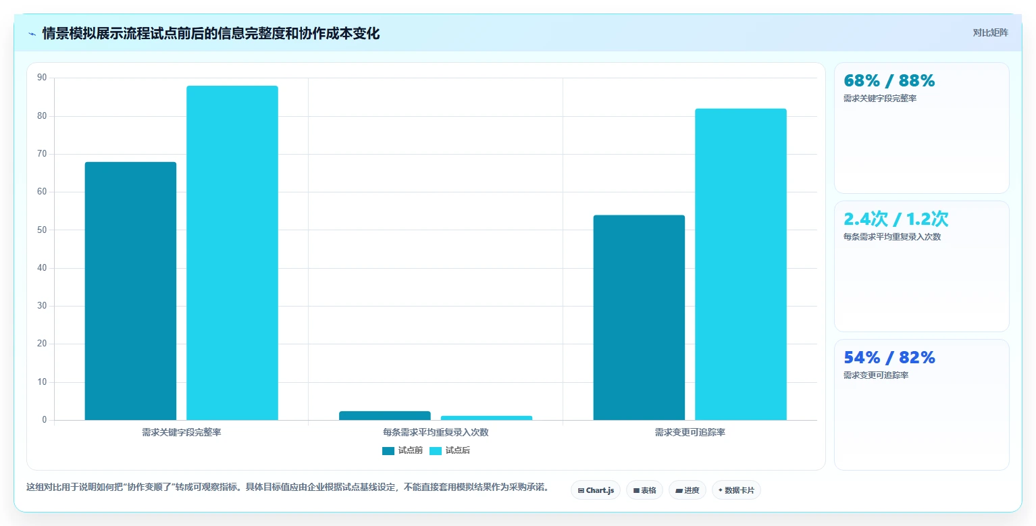Click the y-axis tick label 80
Viewport: 1036px width, 526px height.
(x=42, y=116)
